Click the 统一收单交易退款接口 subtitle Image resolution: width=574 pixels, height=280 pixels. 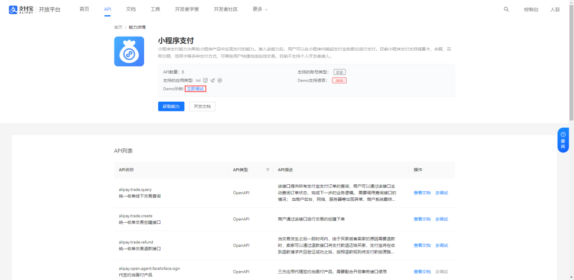[140, 249]
